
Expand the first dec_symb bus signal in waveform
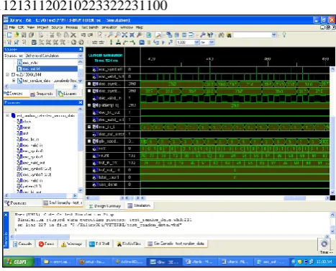(x=89, y=84)
